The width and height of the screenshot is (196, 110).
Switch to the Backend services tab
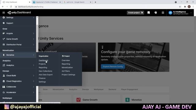[112, 90]
